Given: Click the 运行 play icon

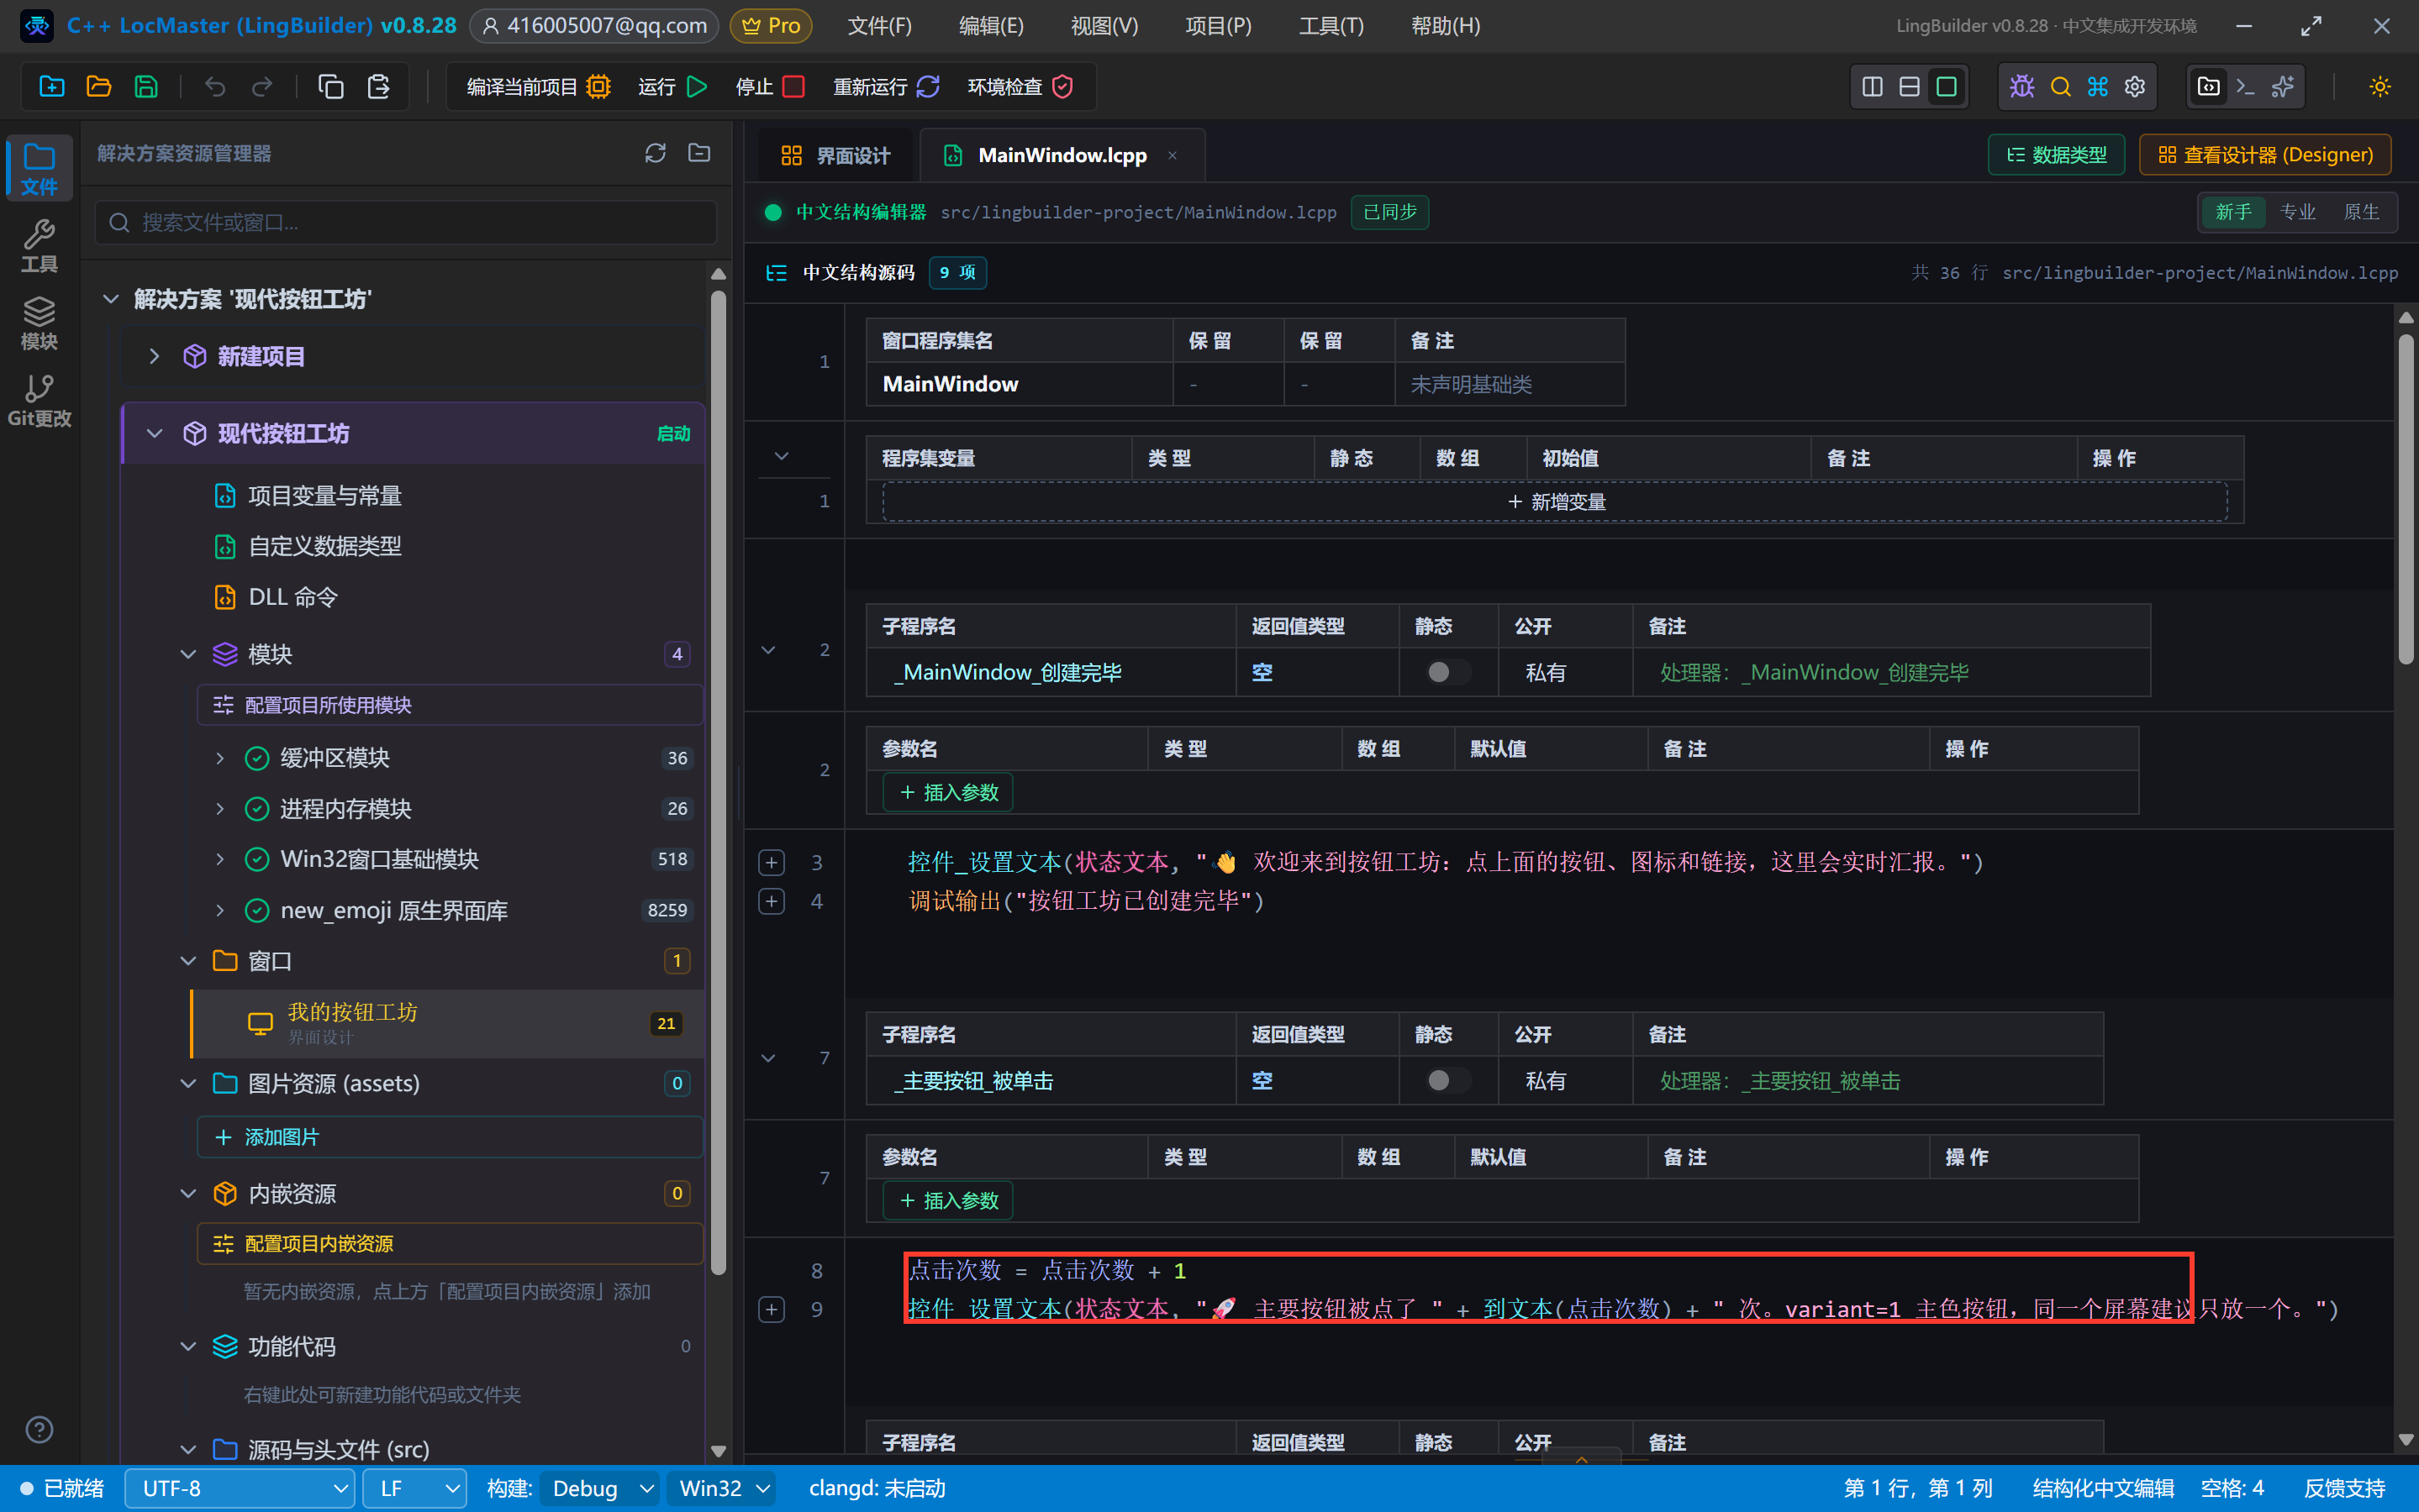Looking at the screenshot, I should click(698, 87).
